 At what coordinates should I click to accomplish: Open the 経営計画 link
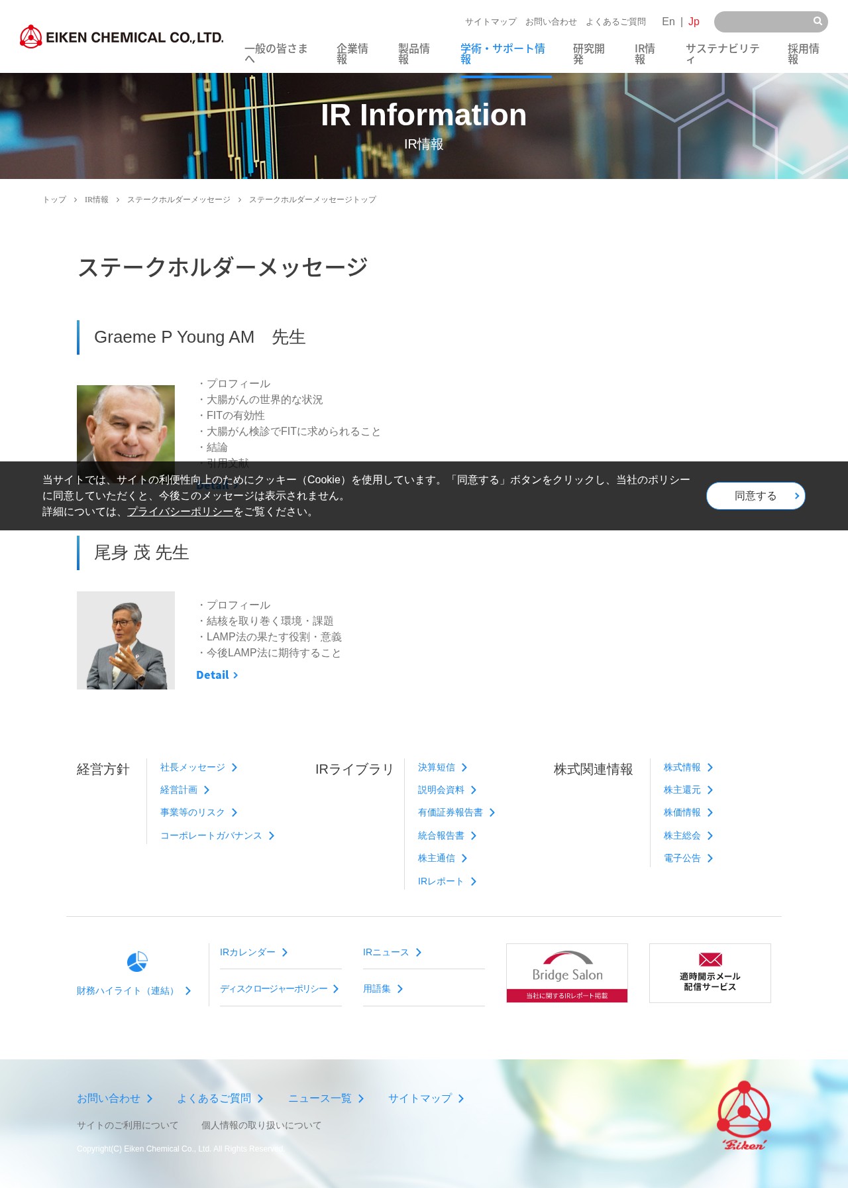tap(185, 790)
